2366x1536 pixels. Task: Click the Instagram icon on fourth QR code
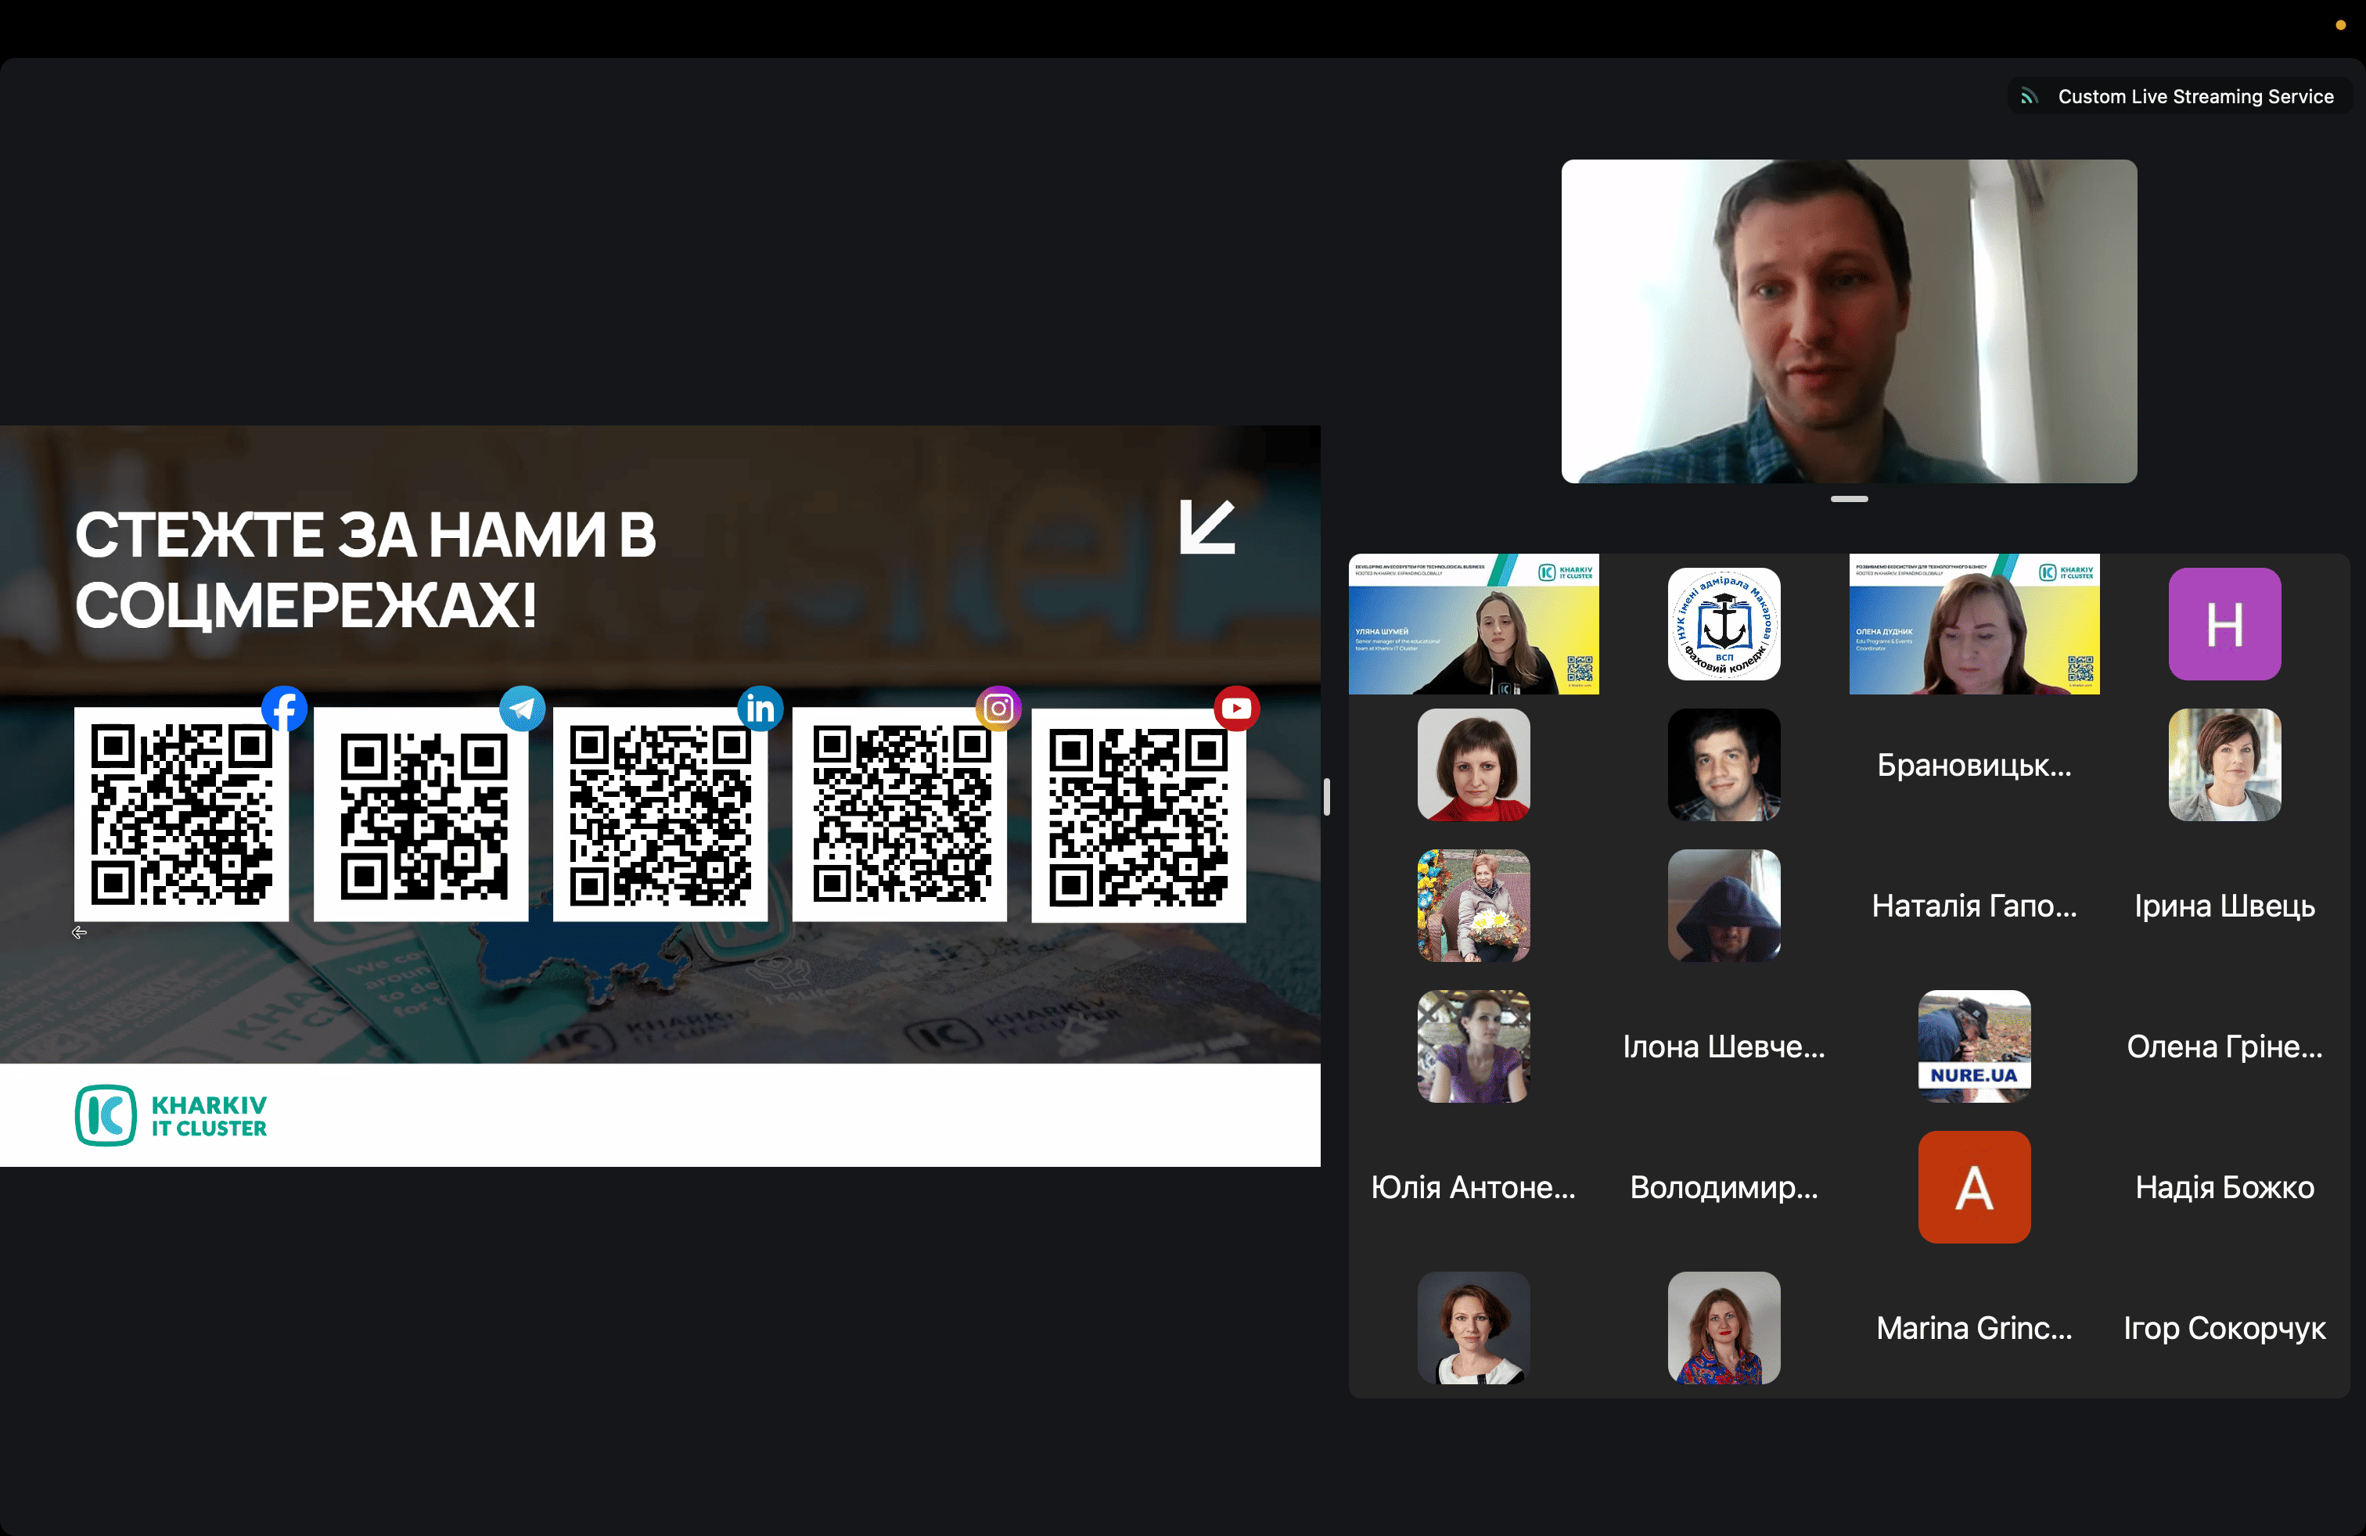tap(999, 709)
